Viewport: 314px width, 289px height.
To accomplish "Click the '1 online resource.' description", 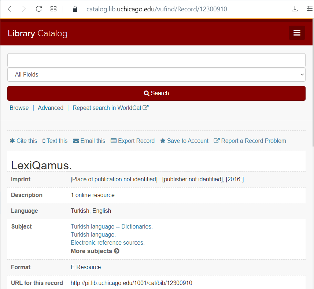I will pos(93,195).
